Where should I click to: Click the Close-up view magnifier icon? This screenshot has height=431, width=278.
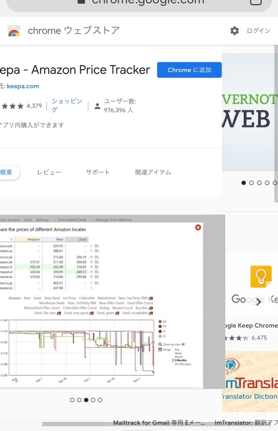[x=160, y=344]
